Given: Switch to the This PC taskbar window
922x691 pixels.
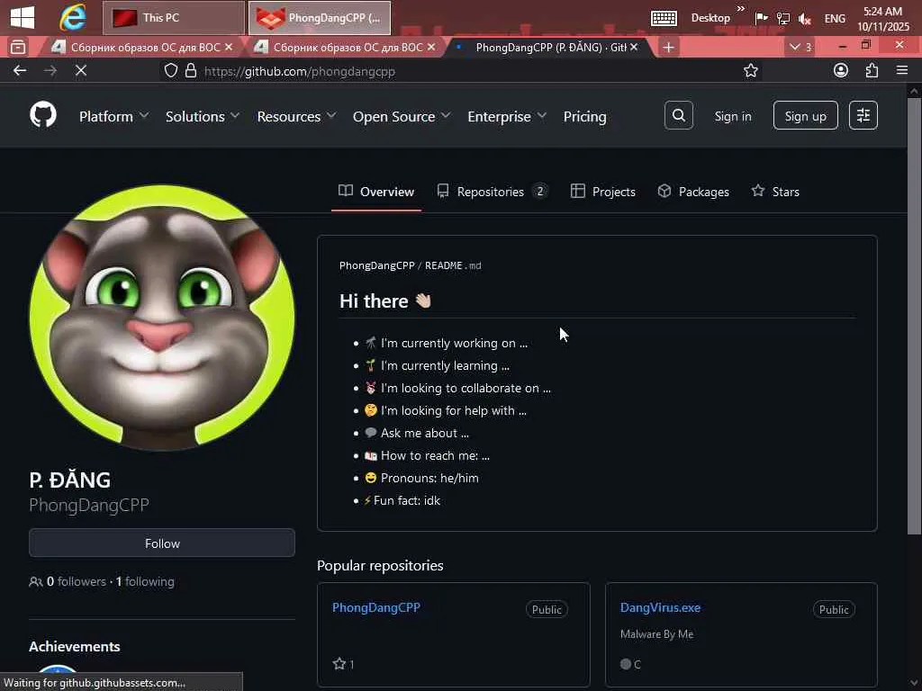Looking at the screenshot, I should 174,18.
